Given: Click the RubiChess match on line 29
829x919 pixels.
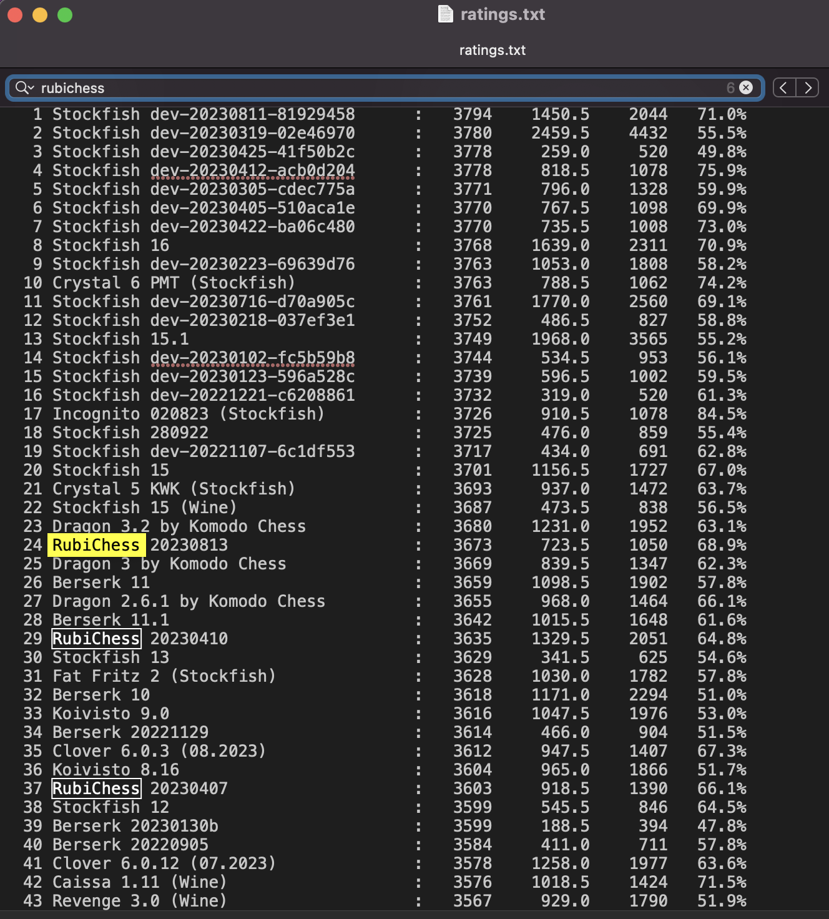Looking at the screenshot, I should [96, 639].
